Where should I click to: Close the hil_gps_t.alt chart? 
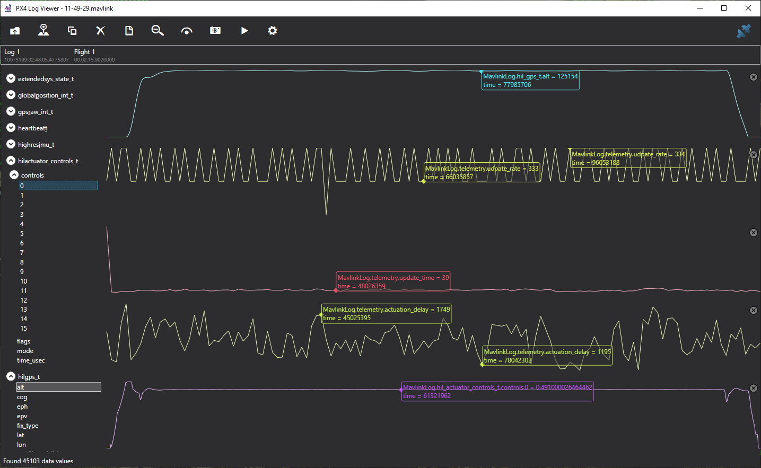(x=753, y=77)
